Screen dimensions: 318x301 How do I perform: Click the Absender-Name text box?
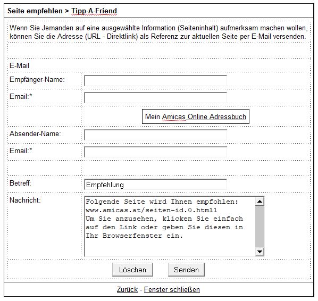click(156, 135)
